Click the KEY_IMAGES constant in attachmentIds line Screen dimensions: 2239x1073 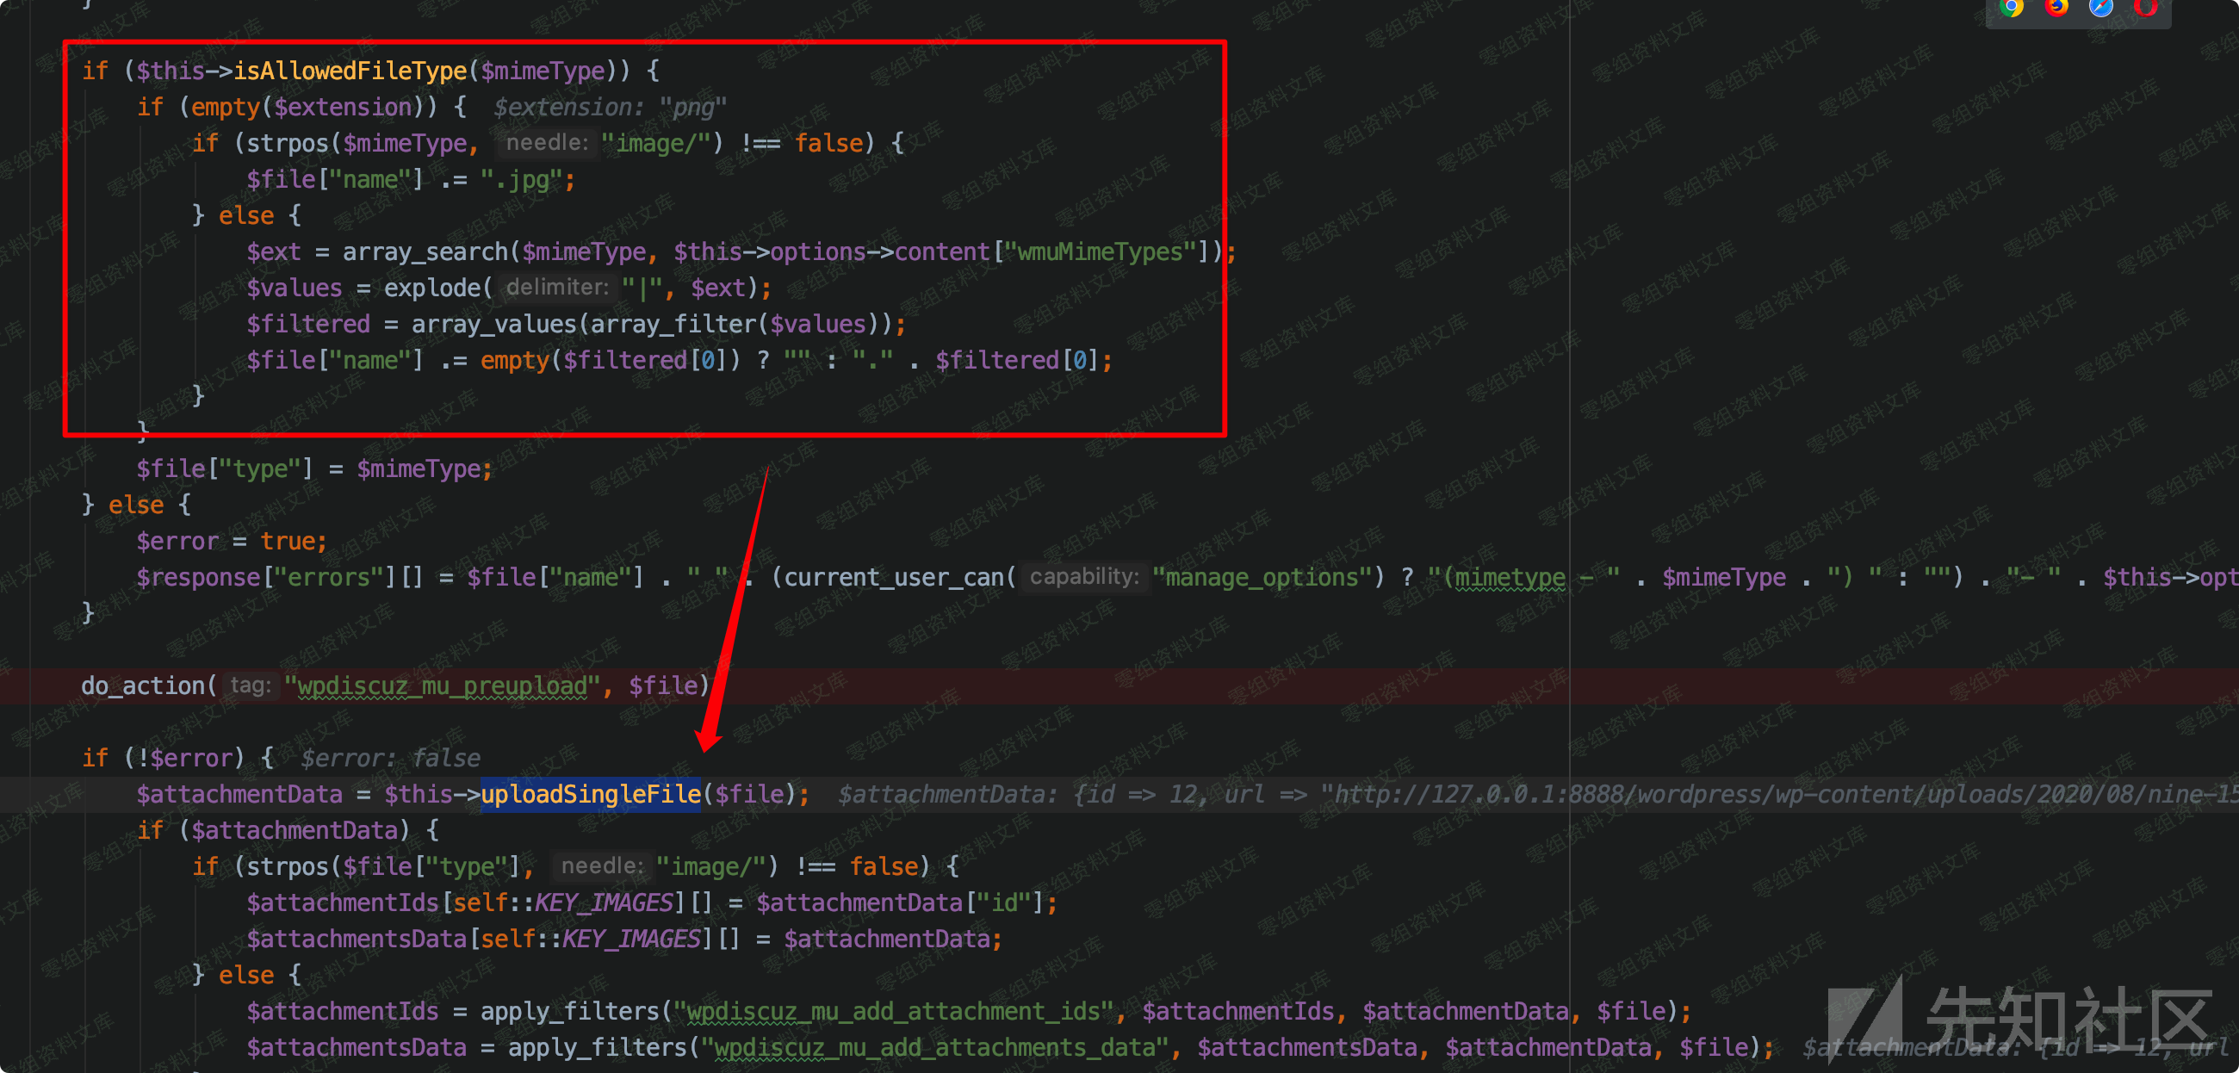603,902
